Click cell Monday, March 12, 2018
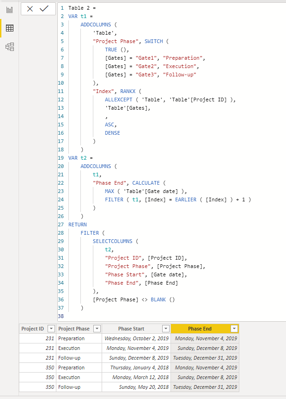This screenshot has height=399, width=286. pos(136,377)
